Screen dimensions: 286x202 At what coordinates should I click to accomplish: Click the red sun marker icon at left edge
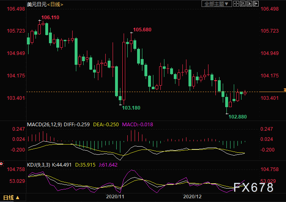1,164
